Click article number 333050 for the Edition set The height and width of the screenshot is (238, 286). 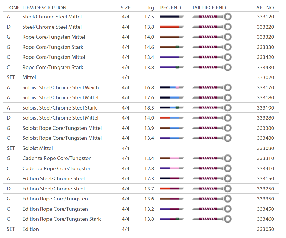click(x=265, y=229)
